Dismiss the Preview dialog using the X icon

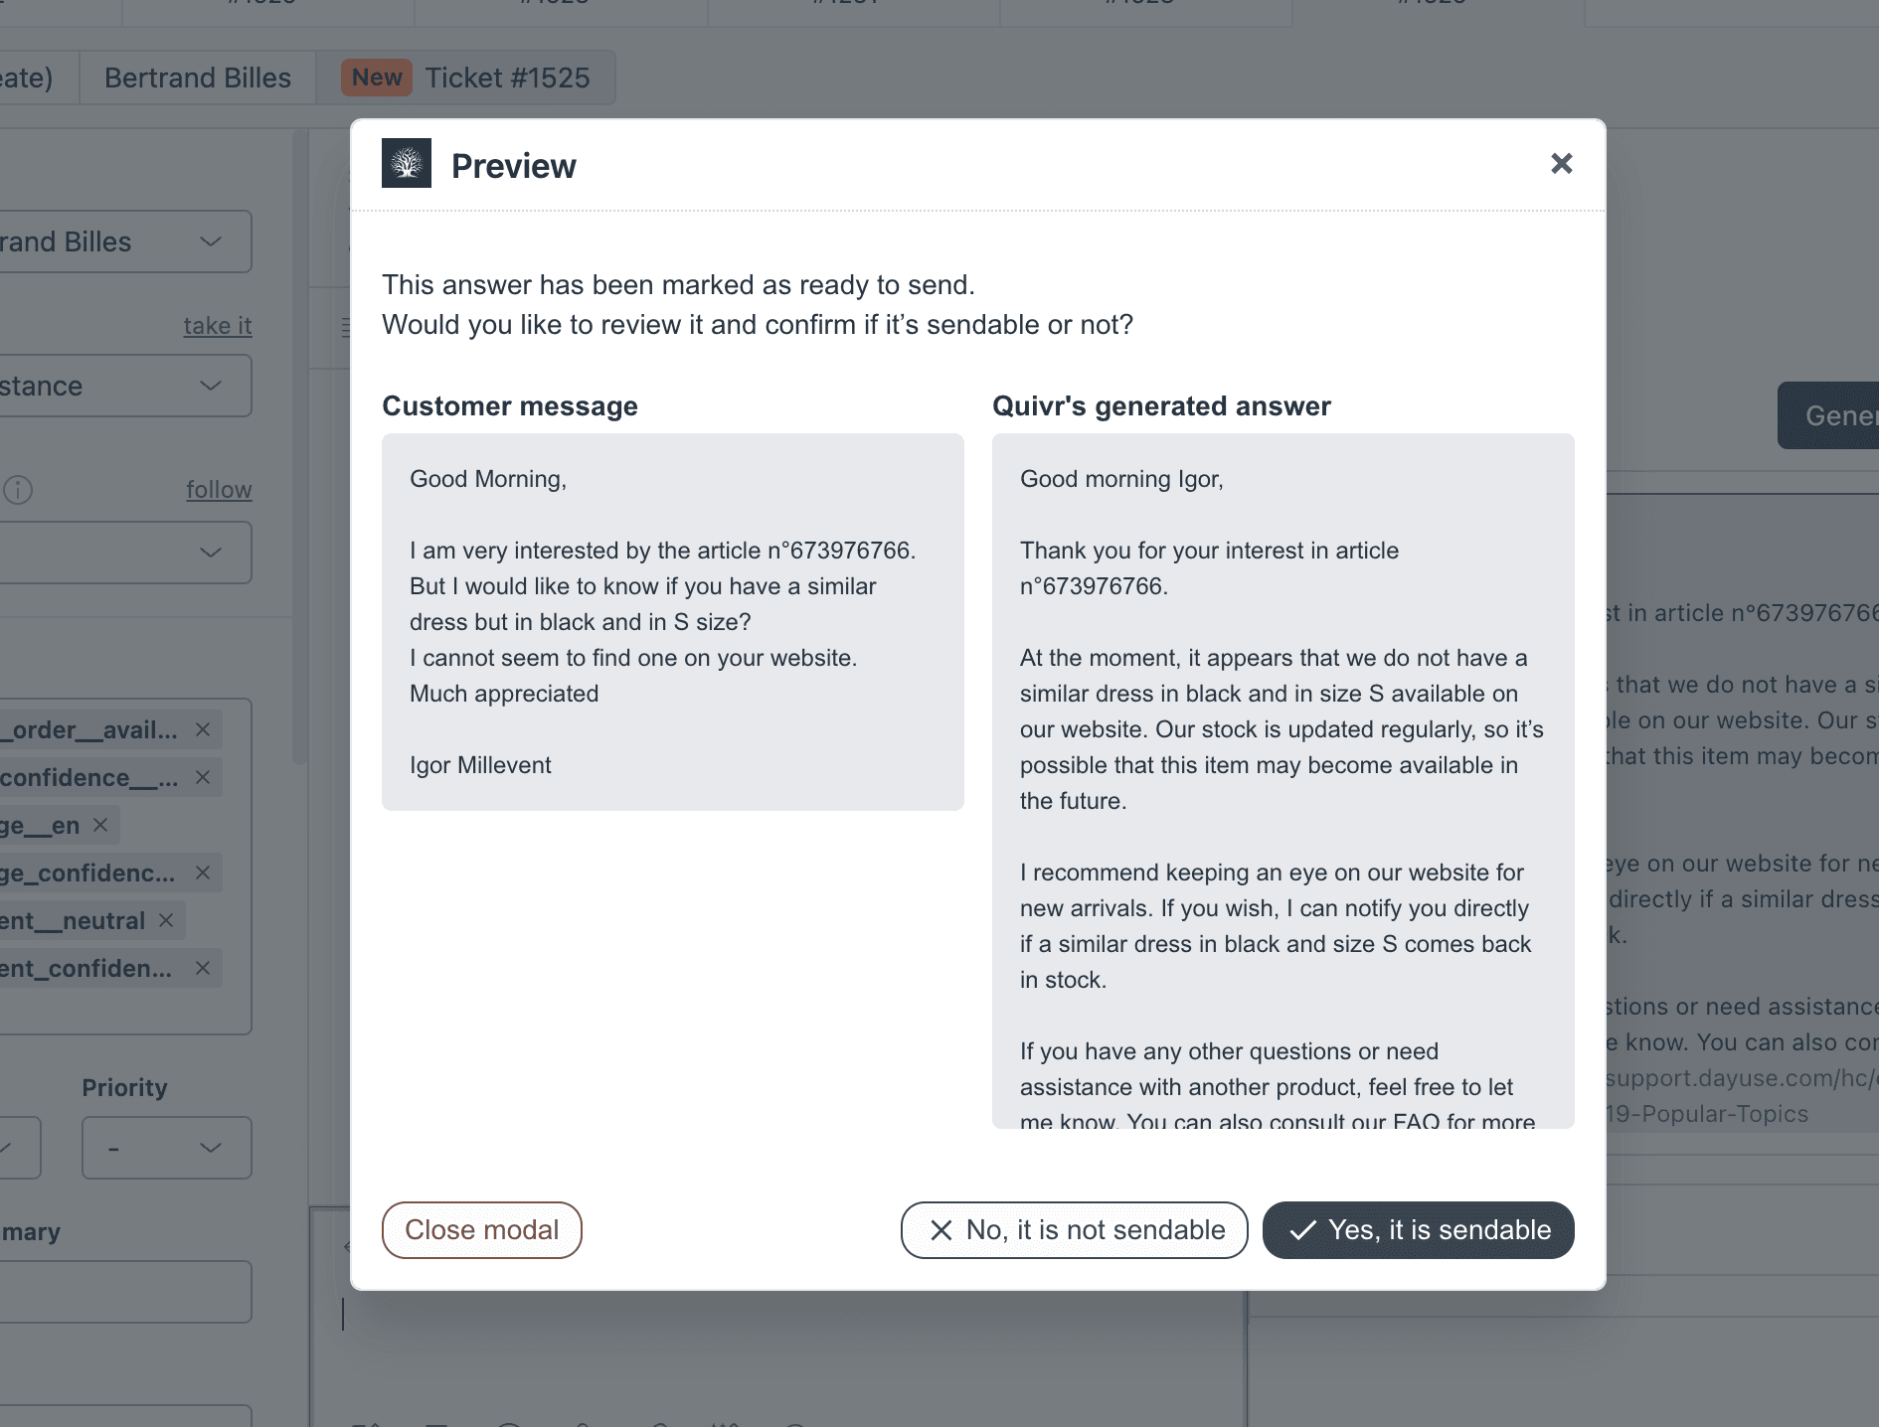tap(1562, 163)
